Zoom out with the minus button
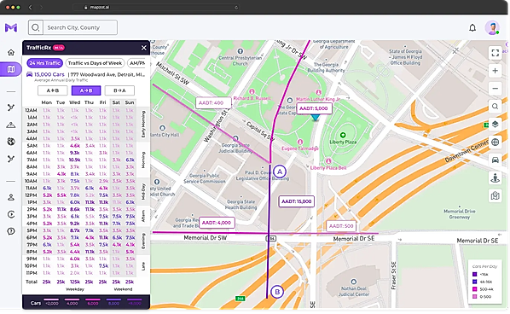This screenshot has width=510, height=314. click(495, 89)
